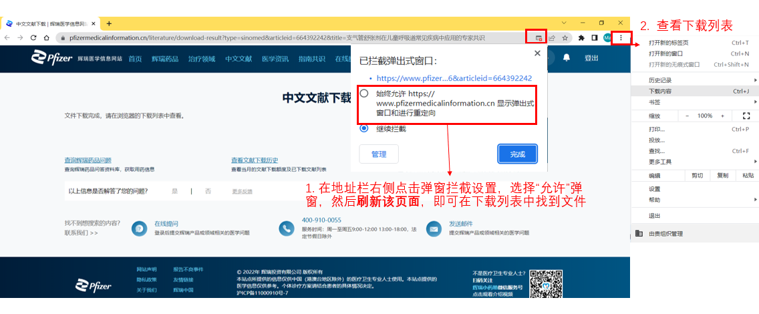
Task: Select 继续拦截 radio option
Action: coord(364,129)
